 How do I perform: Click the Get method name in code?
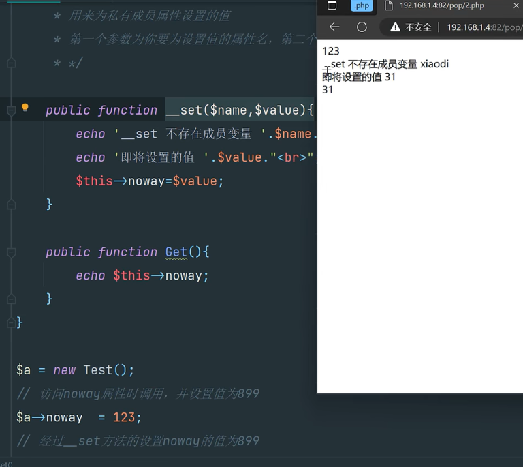[x=176, y=252]
